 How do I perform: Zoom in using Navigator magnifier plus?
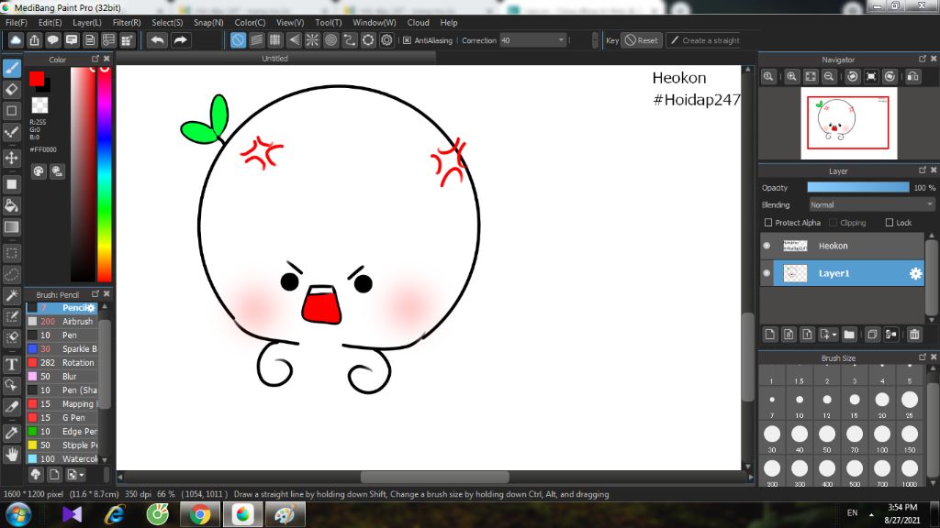792,77
